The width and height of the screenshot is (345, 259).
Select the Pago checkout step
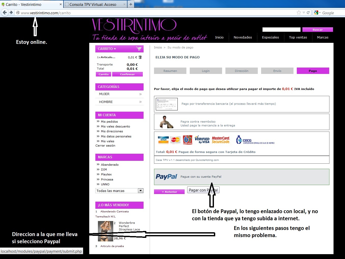point(313,71)
